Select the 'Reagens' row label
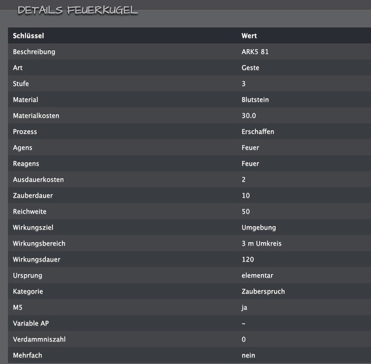 [26, 163]
